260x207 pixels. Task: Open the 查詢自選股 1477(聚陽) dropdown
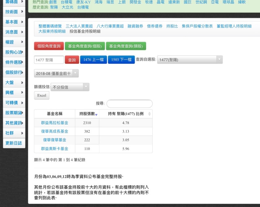190,60
